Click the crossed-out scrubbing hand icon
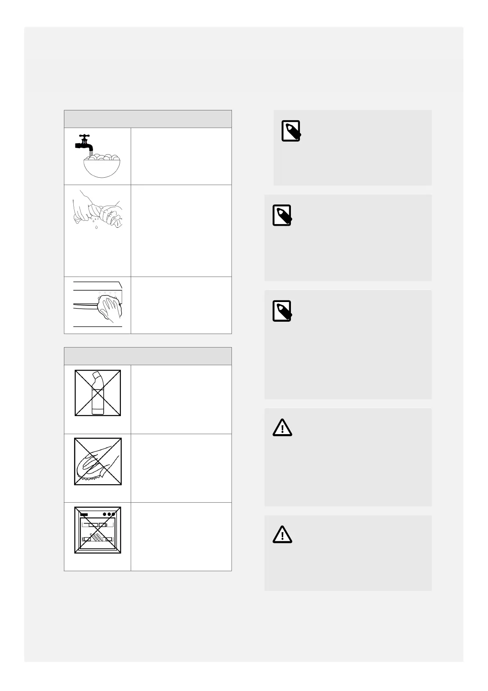Screen dimensions: 488x691 98,461
